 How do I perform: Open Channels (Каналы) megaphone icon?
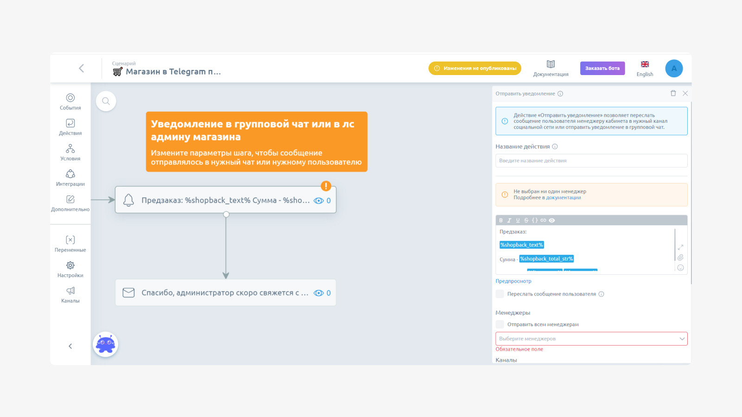70,294
